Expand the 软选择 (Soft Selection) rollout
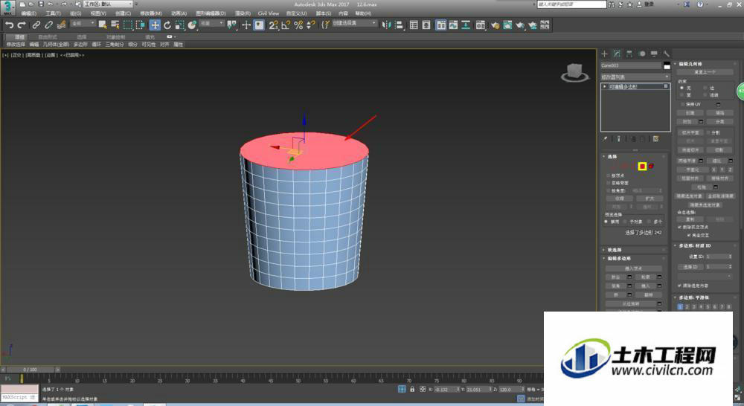Image resolution: width=744 pixels, height=406 pixels. point(615,250)
